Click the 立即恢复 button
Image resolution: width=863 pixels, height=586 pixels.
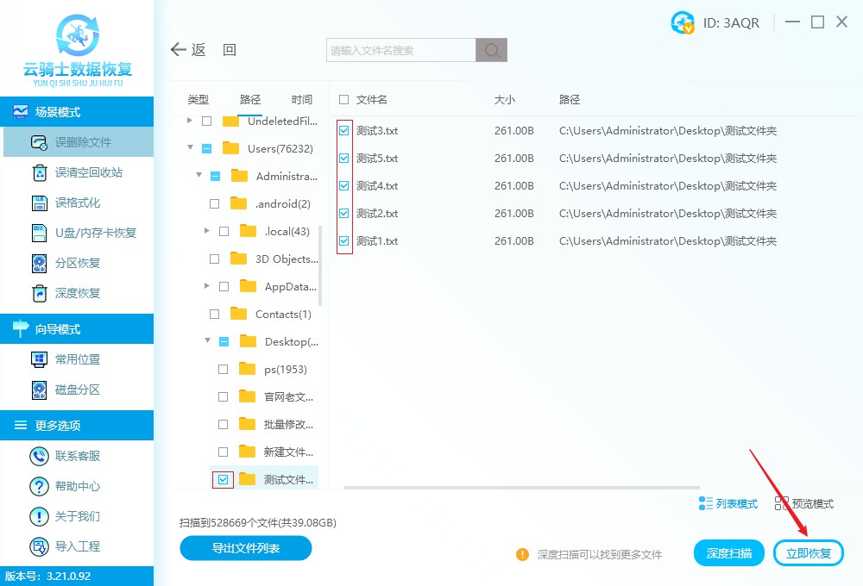pos(809,553)
